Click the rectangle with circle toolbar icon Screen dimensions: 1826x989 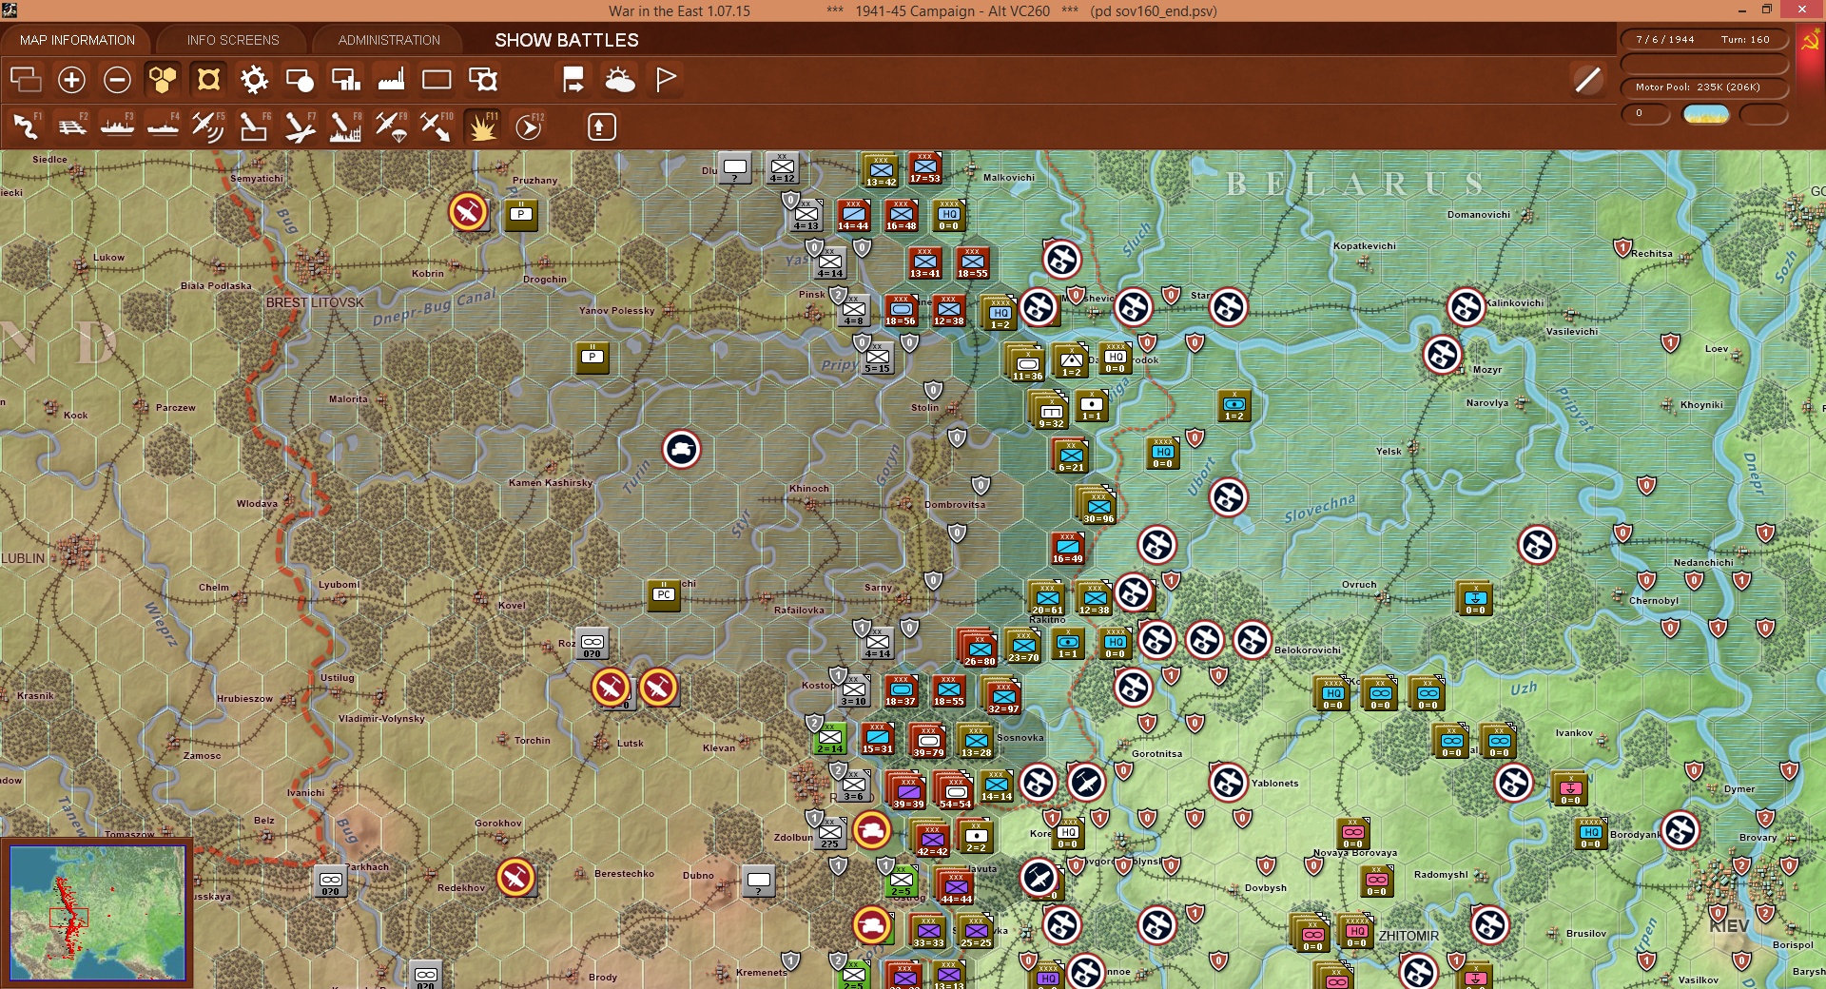point(300,80)
